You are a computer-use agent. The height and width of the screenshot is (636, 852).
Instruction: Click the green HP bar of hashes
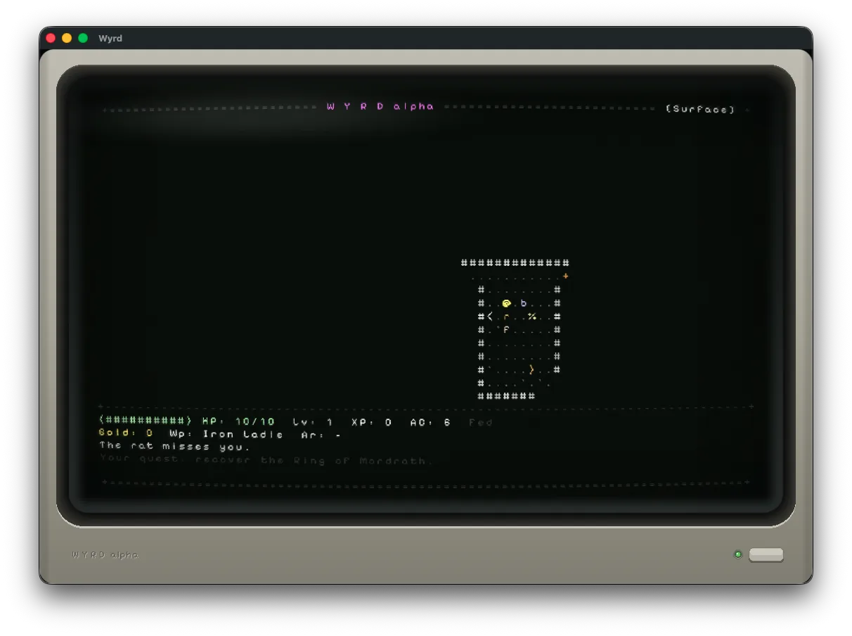[x=146, y=421]
